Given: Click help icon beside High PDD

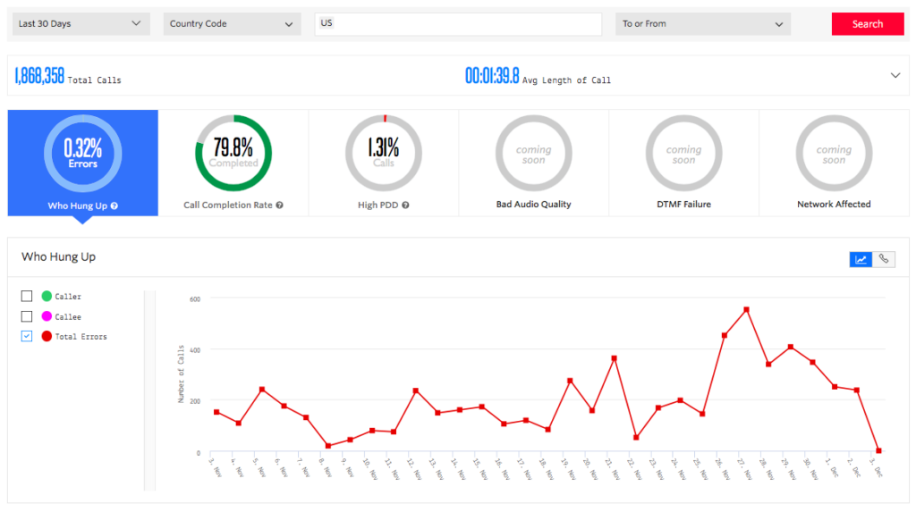Looking at the screenshot, I should [x=406, y=206].
